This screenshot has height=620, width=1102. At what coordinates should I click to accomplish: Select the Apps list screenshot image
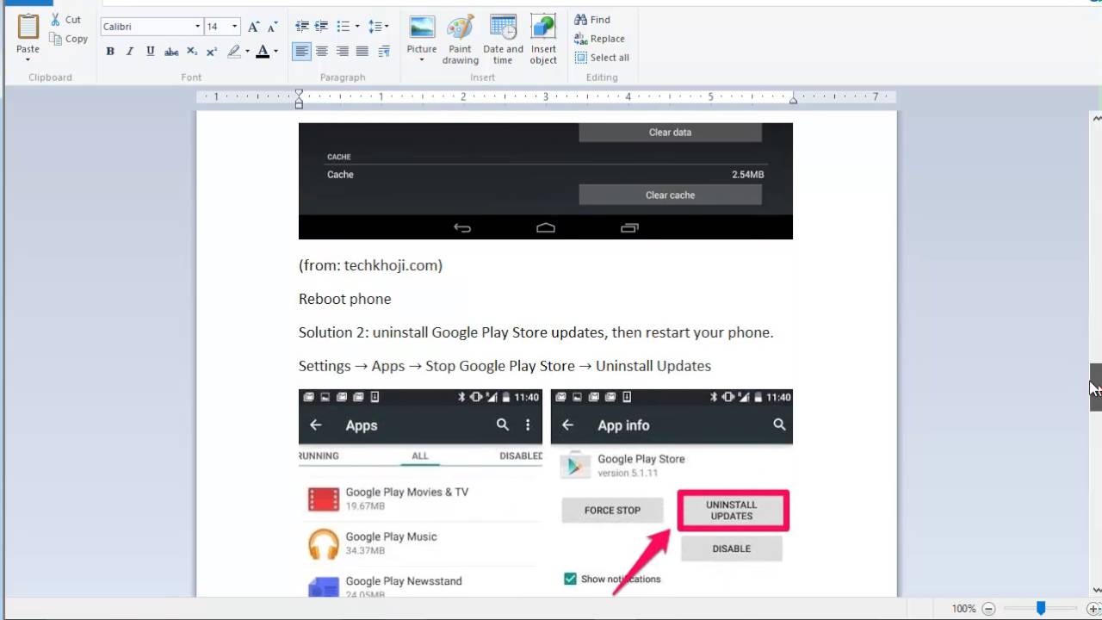tap(420, 493)
